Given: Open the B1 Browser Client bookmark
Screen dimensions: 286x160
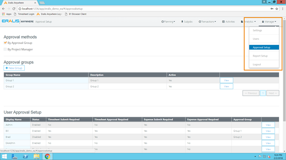Looking at the screenshot, I should [76, 14].
